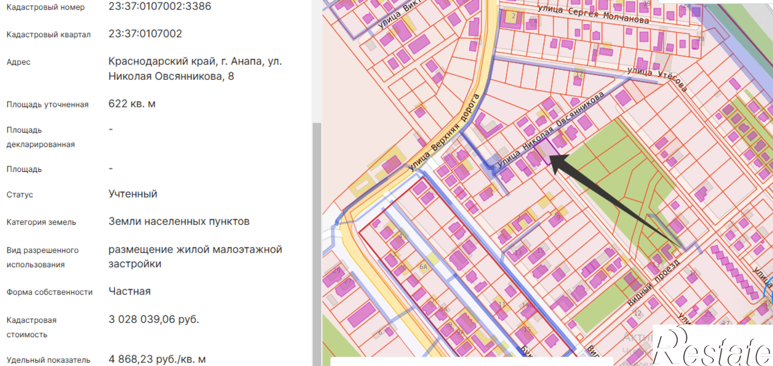Click the label Категория земель
The height and width of the screenshot is (366, 773).
point(41,222)
